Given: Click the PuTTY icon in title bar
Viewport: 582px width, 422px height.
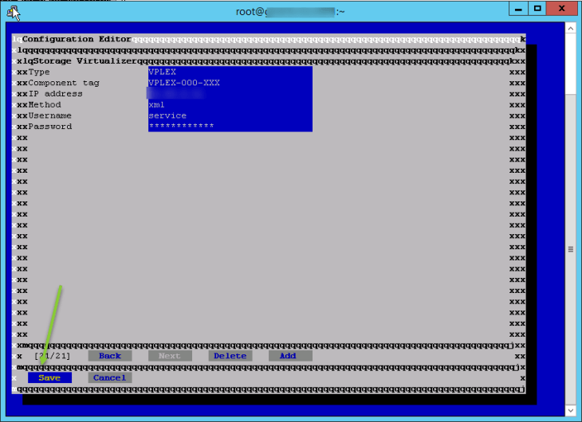Looking at the screenshot, I should pos(14,12).
